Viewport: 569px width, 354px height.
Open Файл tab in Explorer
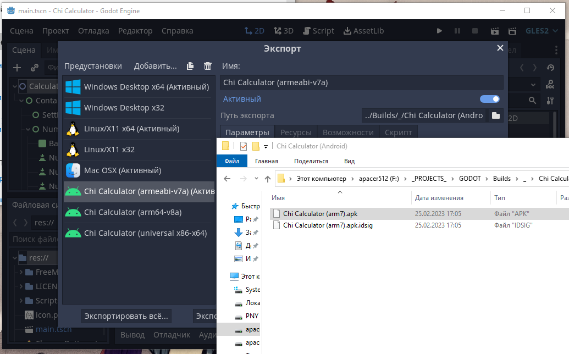(x=231, y=161)
